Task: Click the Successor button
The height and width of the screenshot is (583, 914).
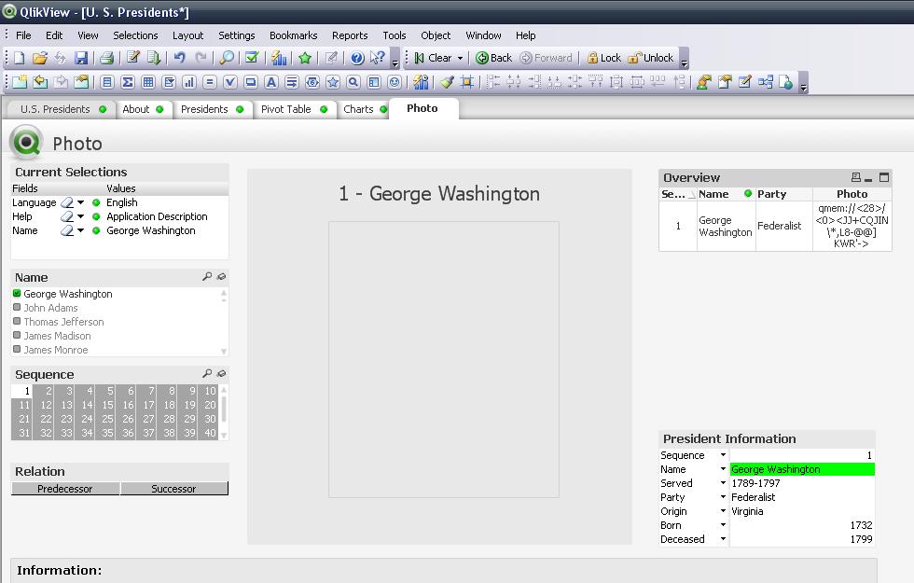Action: [173, 489]
